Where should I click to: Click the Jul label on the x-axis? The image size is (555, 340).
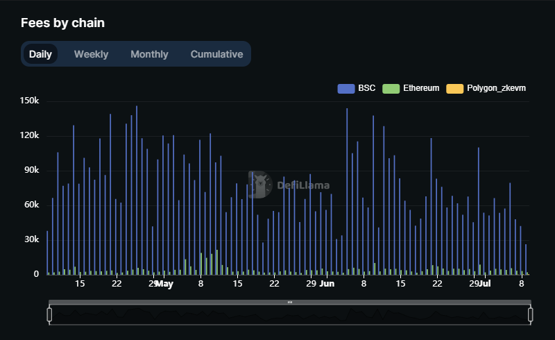pyautogui.click(x=485, y=284)
